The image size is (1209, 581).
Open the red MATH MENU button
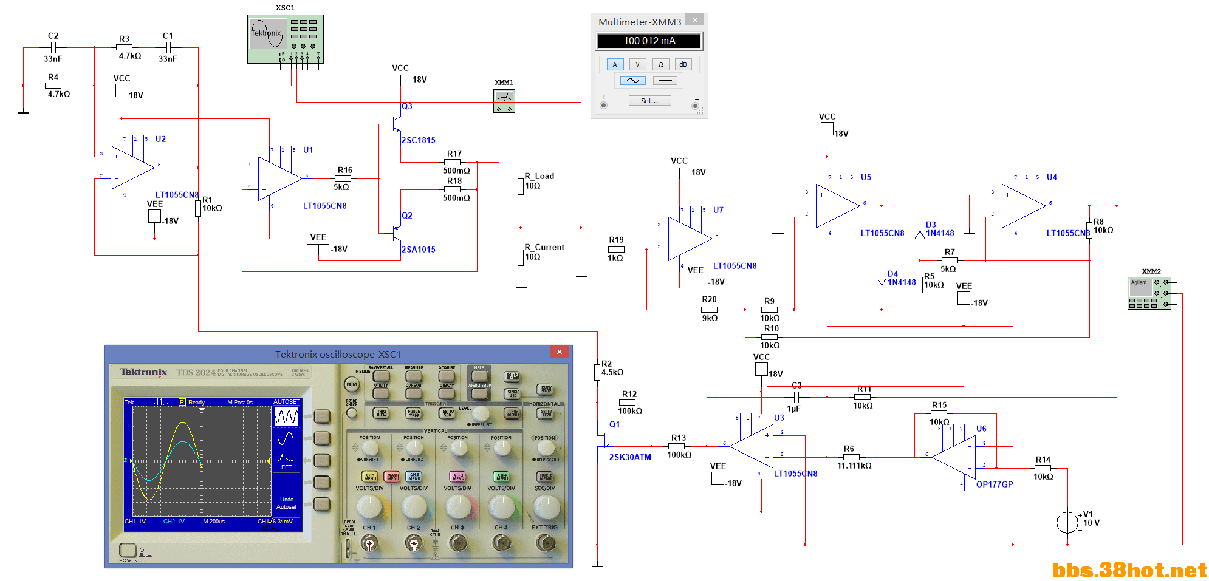tap(391, 477)
